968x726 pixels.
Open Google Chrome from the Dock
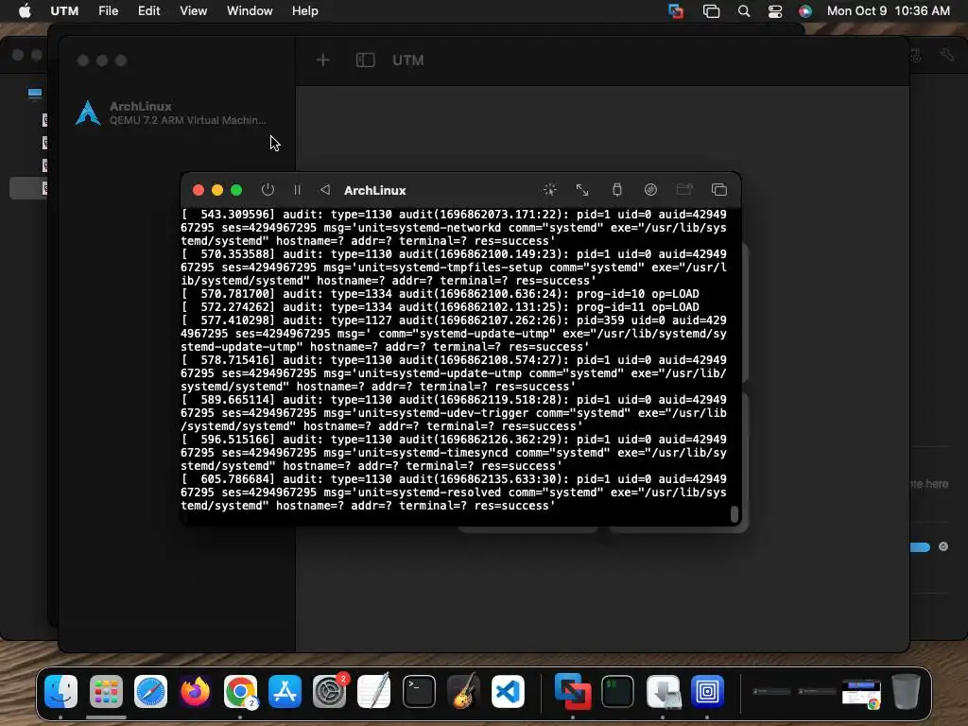(x=240, y=691)
